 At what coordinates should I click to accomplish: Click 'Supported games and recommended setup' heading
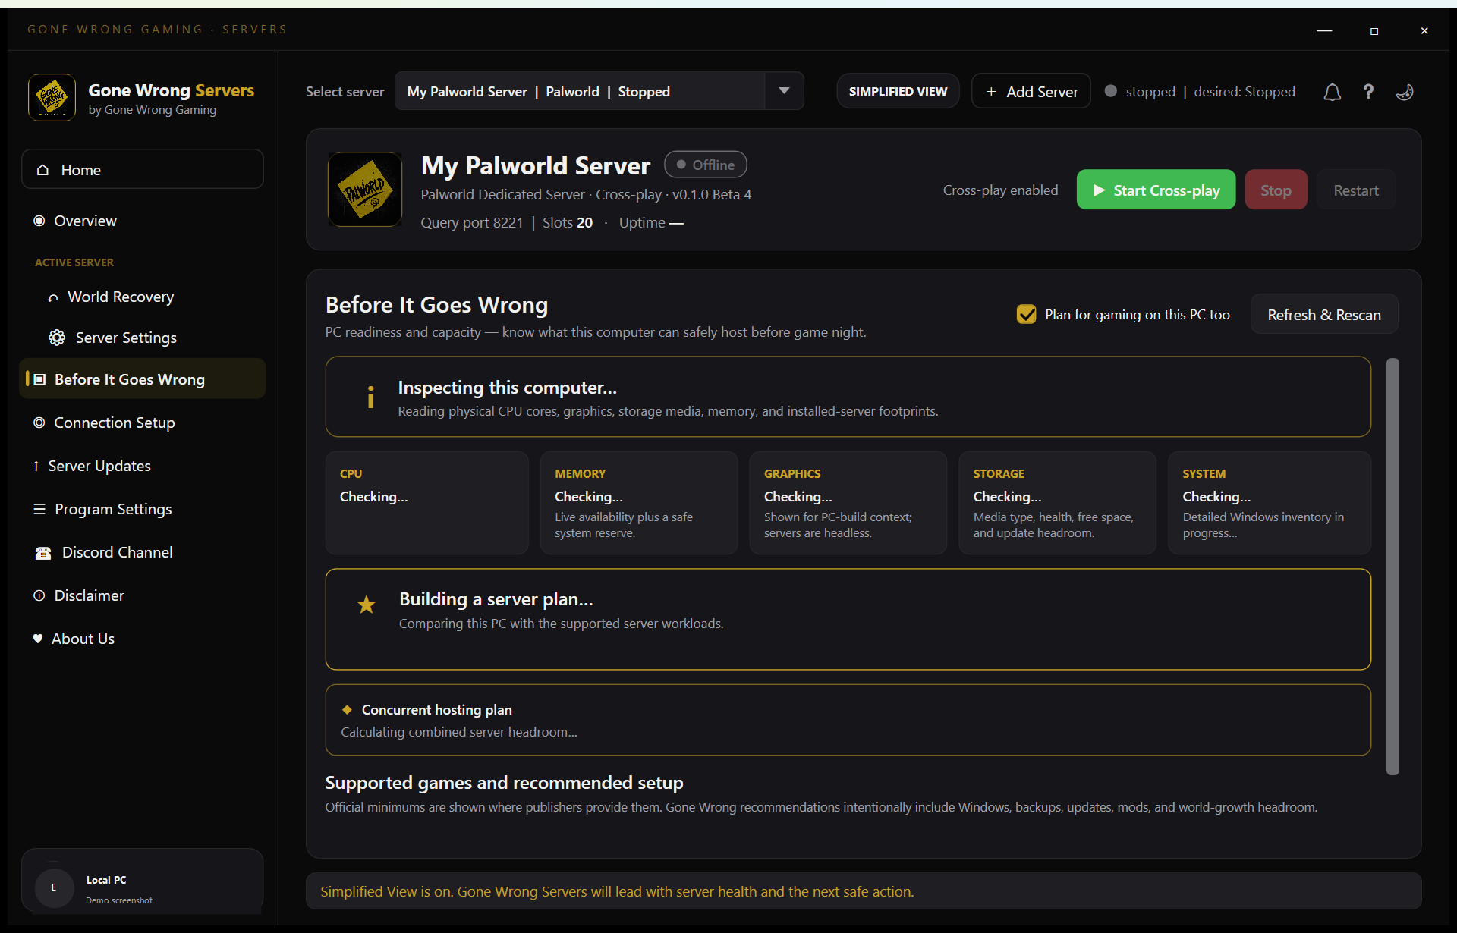click(x=505, y=782)
